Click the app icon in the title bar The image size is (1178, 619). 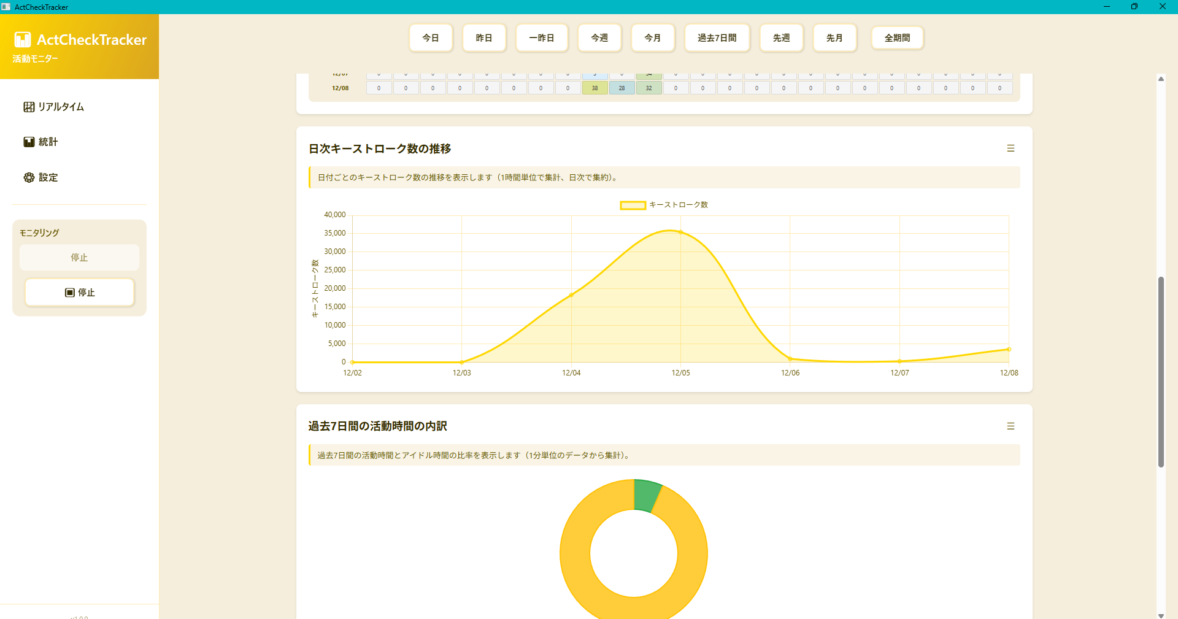tap(6, 7)
